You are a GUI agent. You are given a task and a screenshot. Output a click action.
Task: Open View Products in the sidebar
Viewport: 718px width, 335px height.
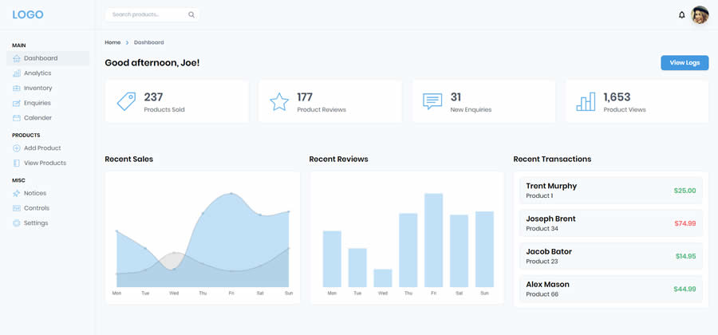pyautogui.click(x=45, y=163)
